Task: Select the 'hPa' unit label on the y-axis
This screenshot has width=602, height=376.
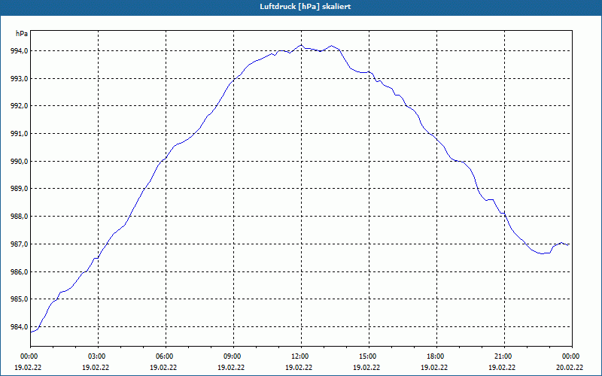Action: [22, 34]
